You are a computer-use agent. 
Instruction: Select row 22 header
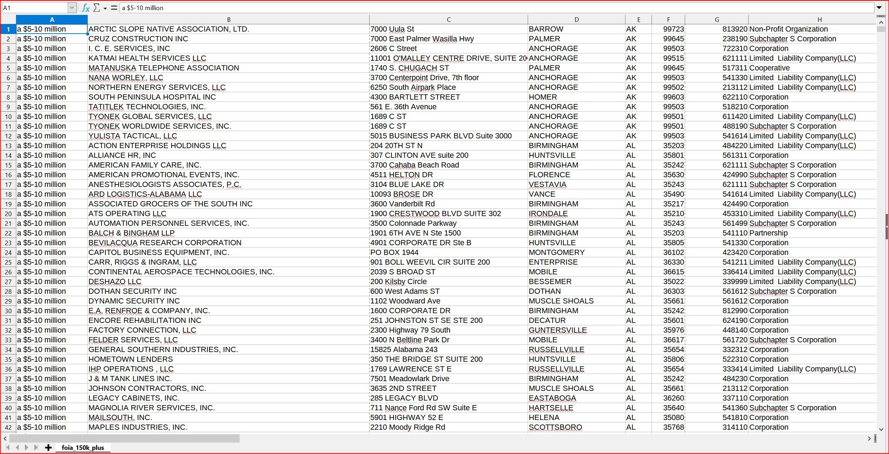[8, 233]
